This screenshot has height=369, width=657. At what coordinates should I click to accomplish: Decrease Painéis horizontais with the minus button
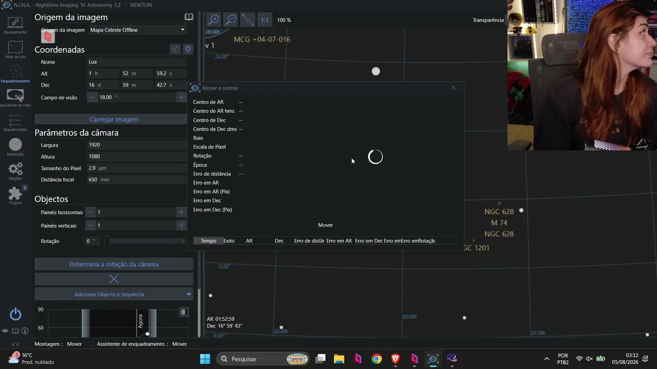coord(91,212)
